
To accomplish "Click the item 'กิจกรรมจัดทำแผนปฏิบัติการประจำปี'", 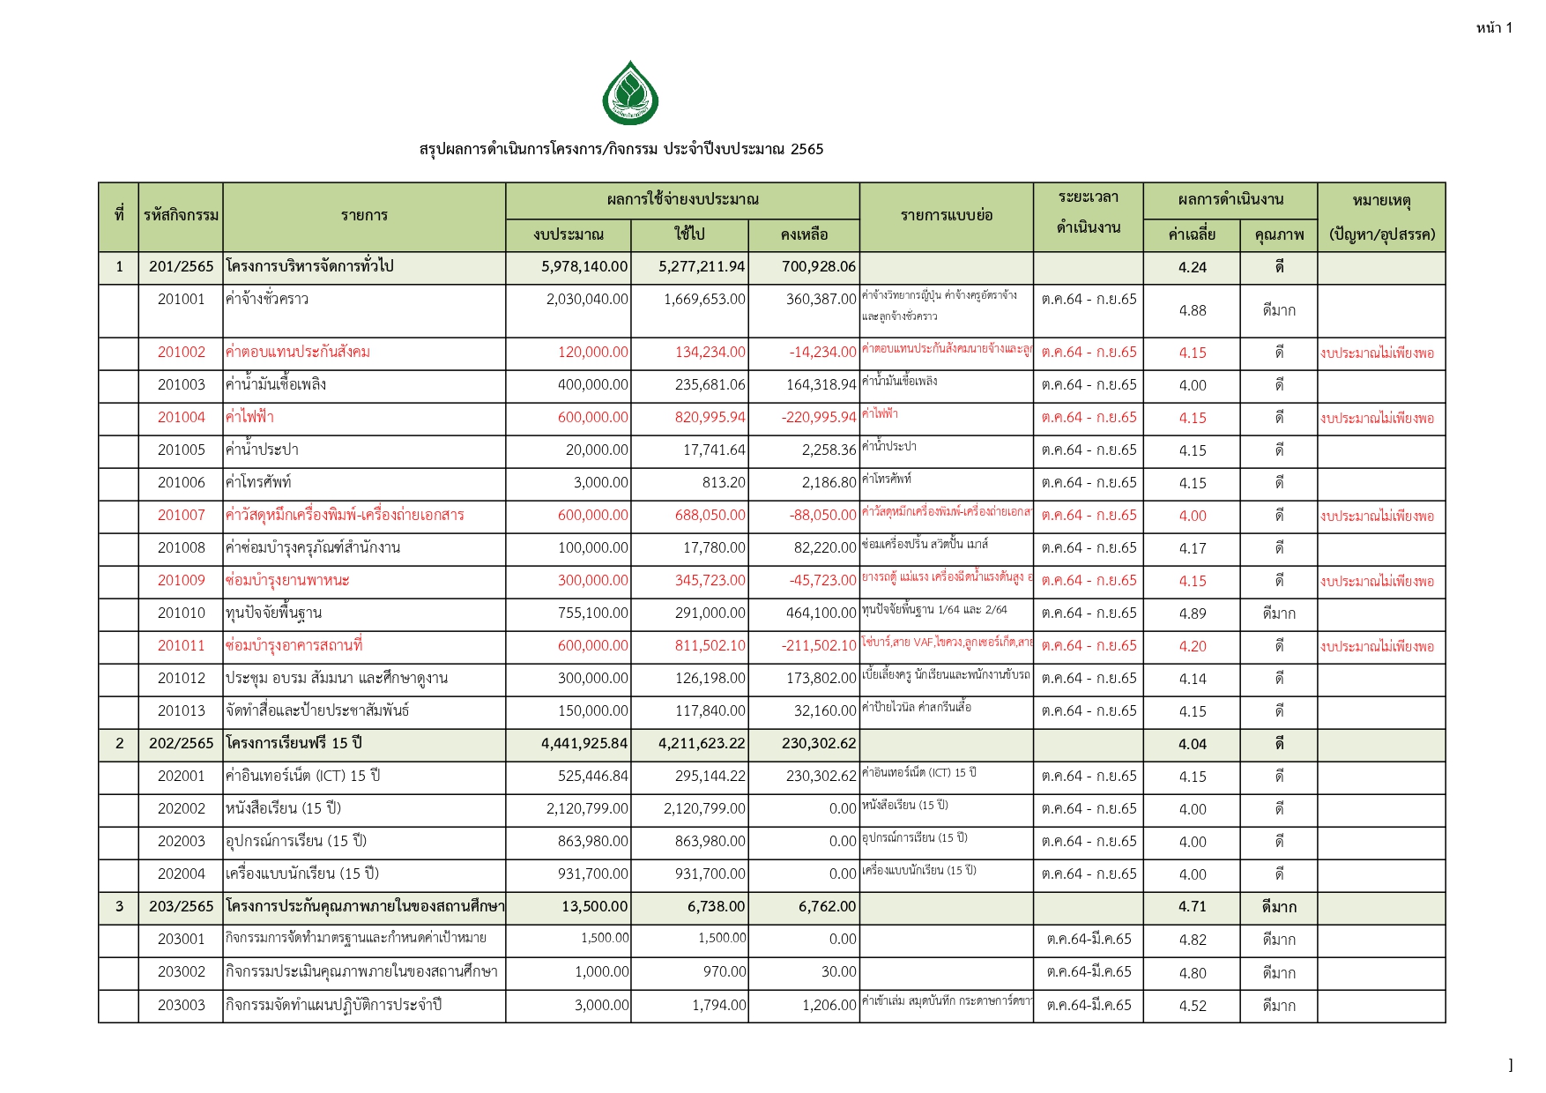I will [333, 1005].
